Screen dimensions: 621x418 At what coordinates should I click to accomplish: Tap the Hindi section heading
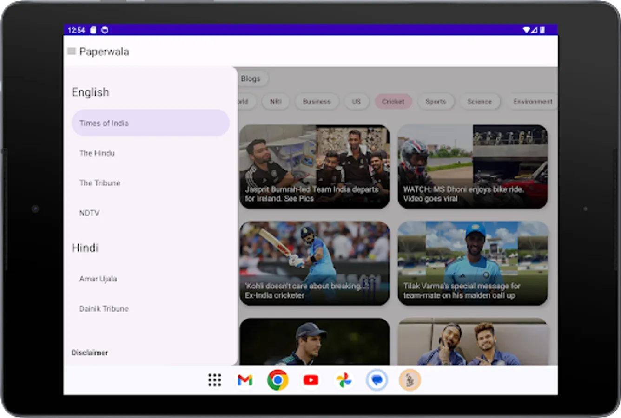85,248
